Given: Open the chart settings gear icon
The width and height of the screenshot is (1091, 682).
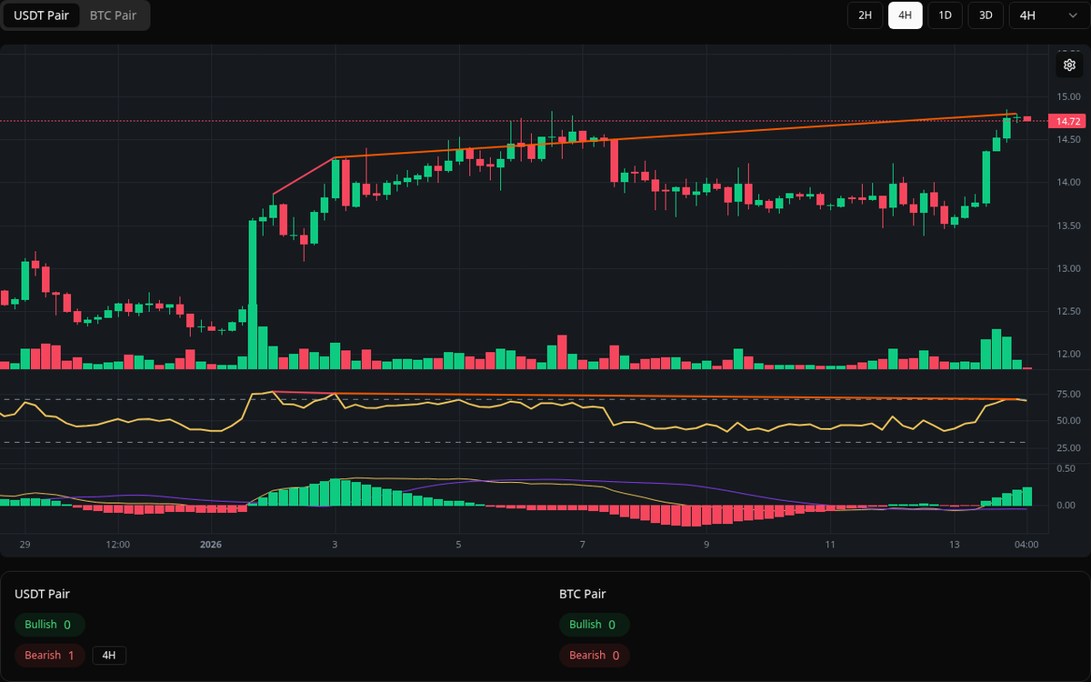Looking at the screenshot, I should (x=1068, y=65).
